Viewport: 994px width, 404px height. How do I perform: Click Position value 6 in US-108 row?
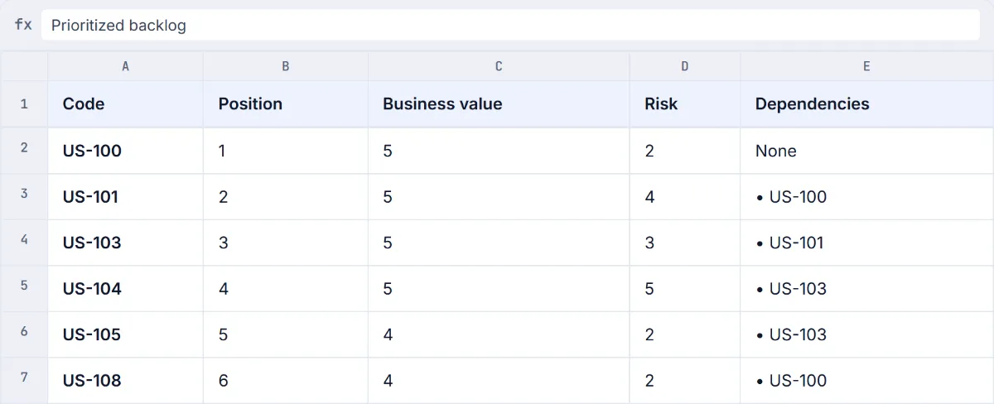click(x=286, y=380)
